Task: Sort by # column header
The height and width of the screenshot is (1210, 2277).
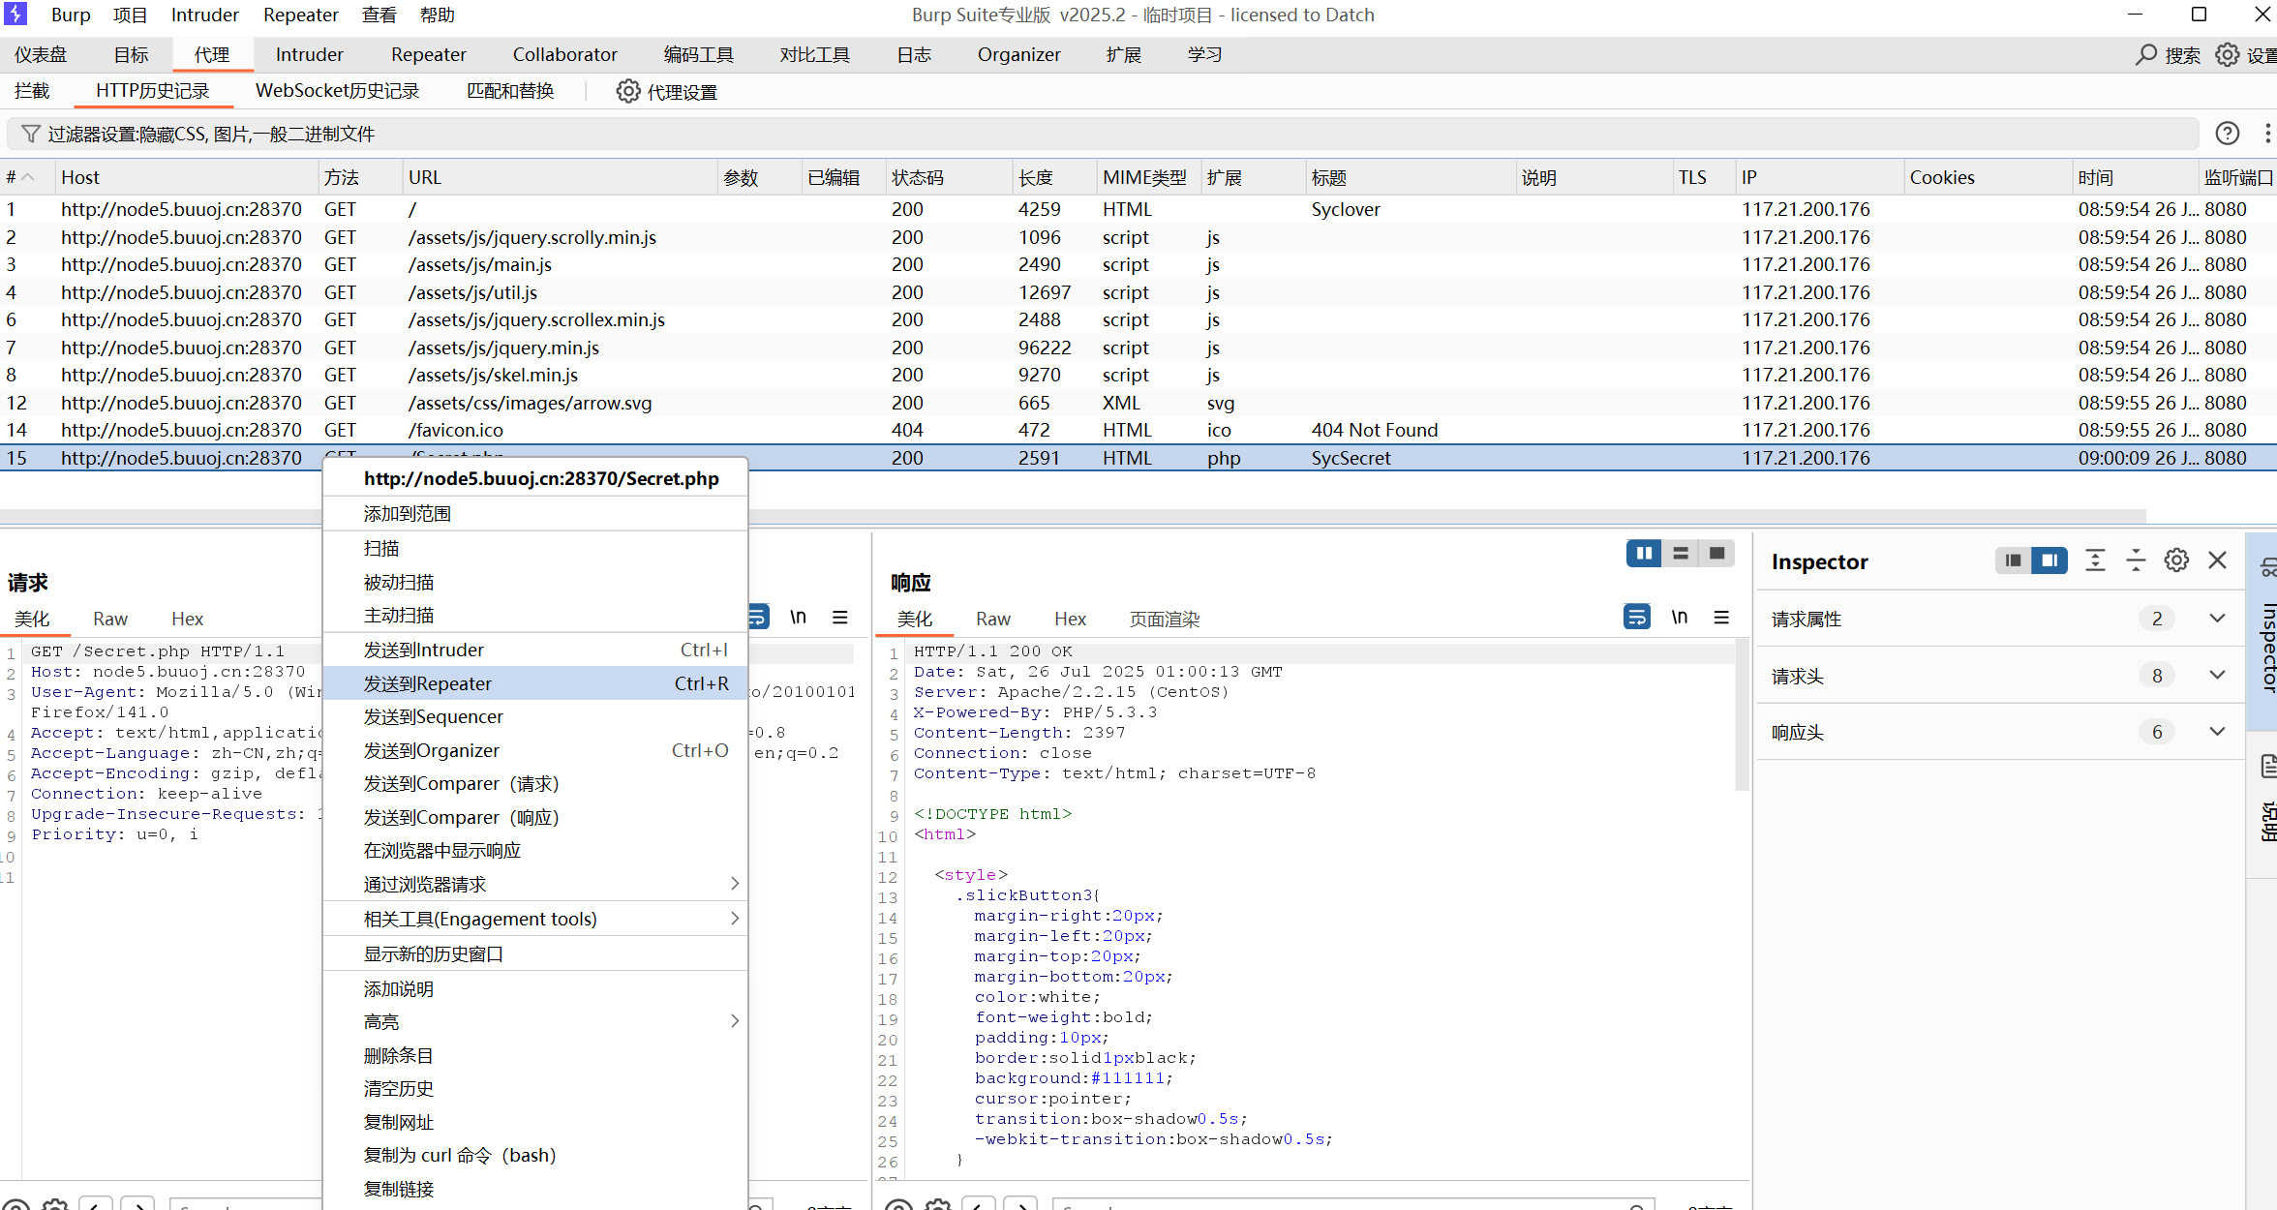Action: (25, 177)
